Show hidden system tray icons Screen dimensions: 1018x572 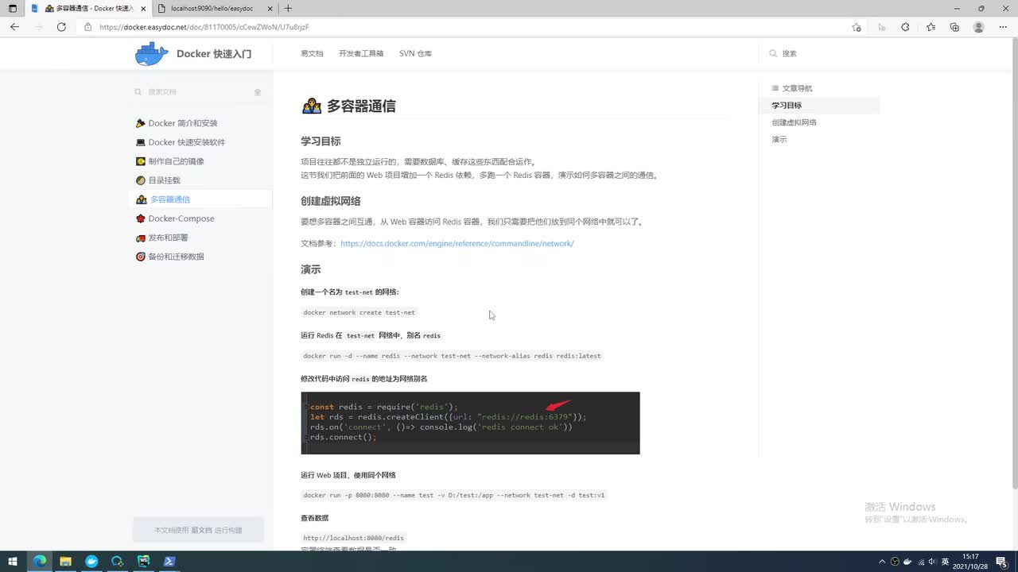[x=881, y=561]
